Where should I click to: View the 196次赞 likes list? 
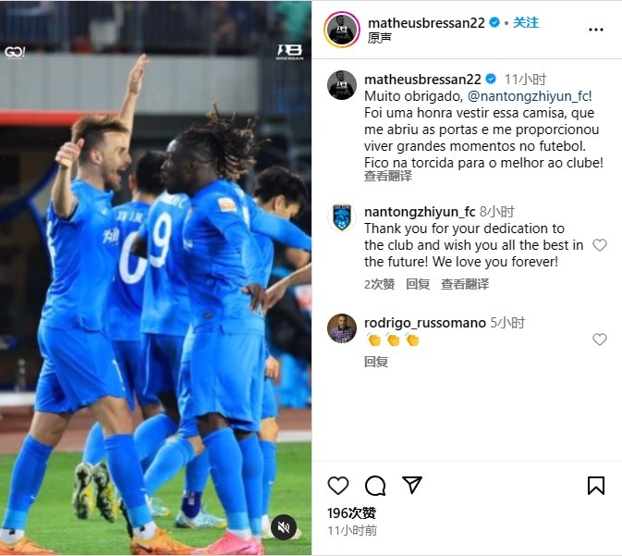click(x=351, y=513)
